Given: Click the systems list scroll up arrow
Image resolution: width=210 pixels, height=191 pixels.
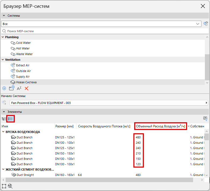Looking at the screenshot, I should (x=207, y=37).
